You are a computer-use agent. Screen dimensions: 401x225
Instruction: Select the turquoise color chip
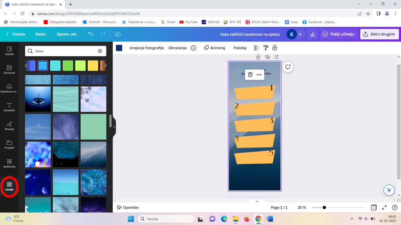click(x=55, y=66)
